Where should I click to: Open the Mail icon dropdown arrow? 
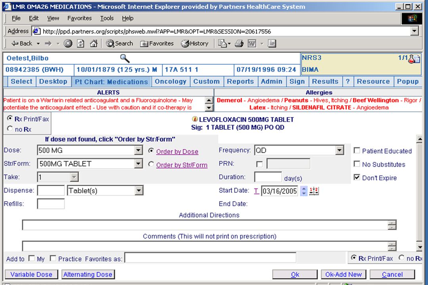(x=229, y=44)
